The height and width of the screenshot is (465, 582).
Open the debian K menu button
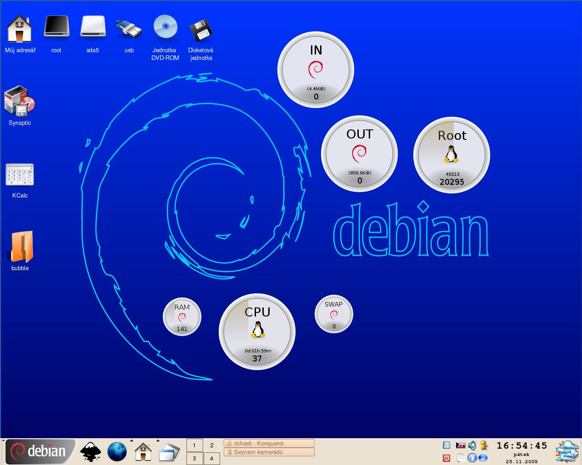(x=40, y=451)
